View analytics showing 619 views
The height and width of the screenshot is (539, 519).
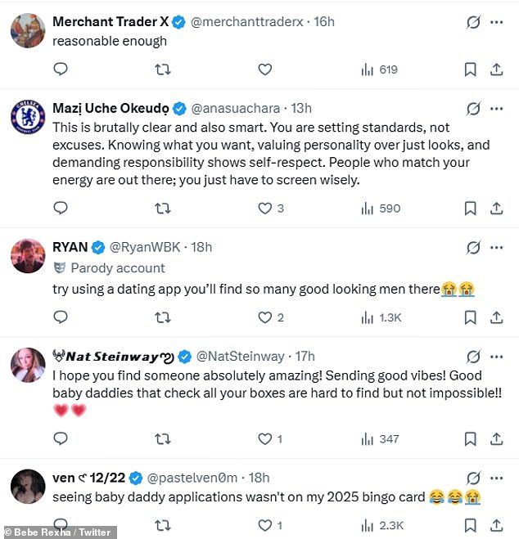pos(379,70)
